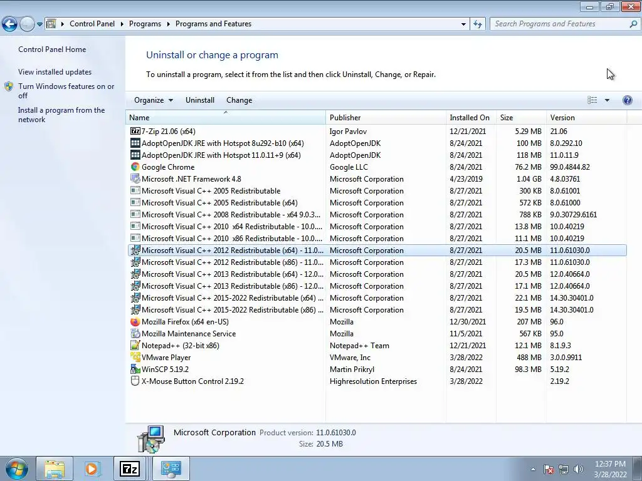Open Windows Media Player from the taskbar

tap(92, 468)
